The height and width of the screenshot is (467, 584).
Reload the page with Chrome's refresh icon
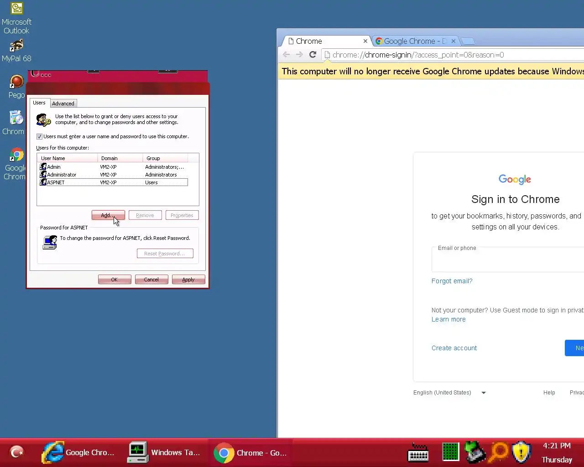(313, 55)
